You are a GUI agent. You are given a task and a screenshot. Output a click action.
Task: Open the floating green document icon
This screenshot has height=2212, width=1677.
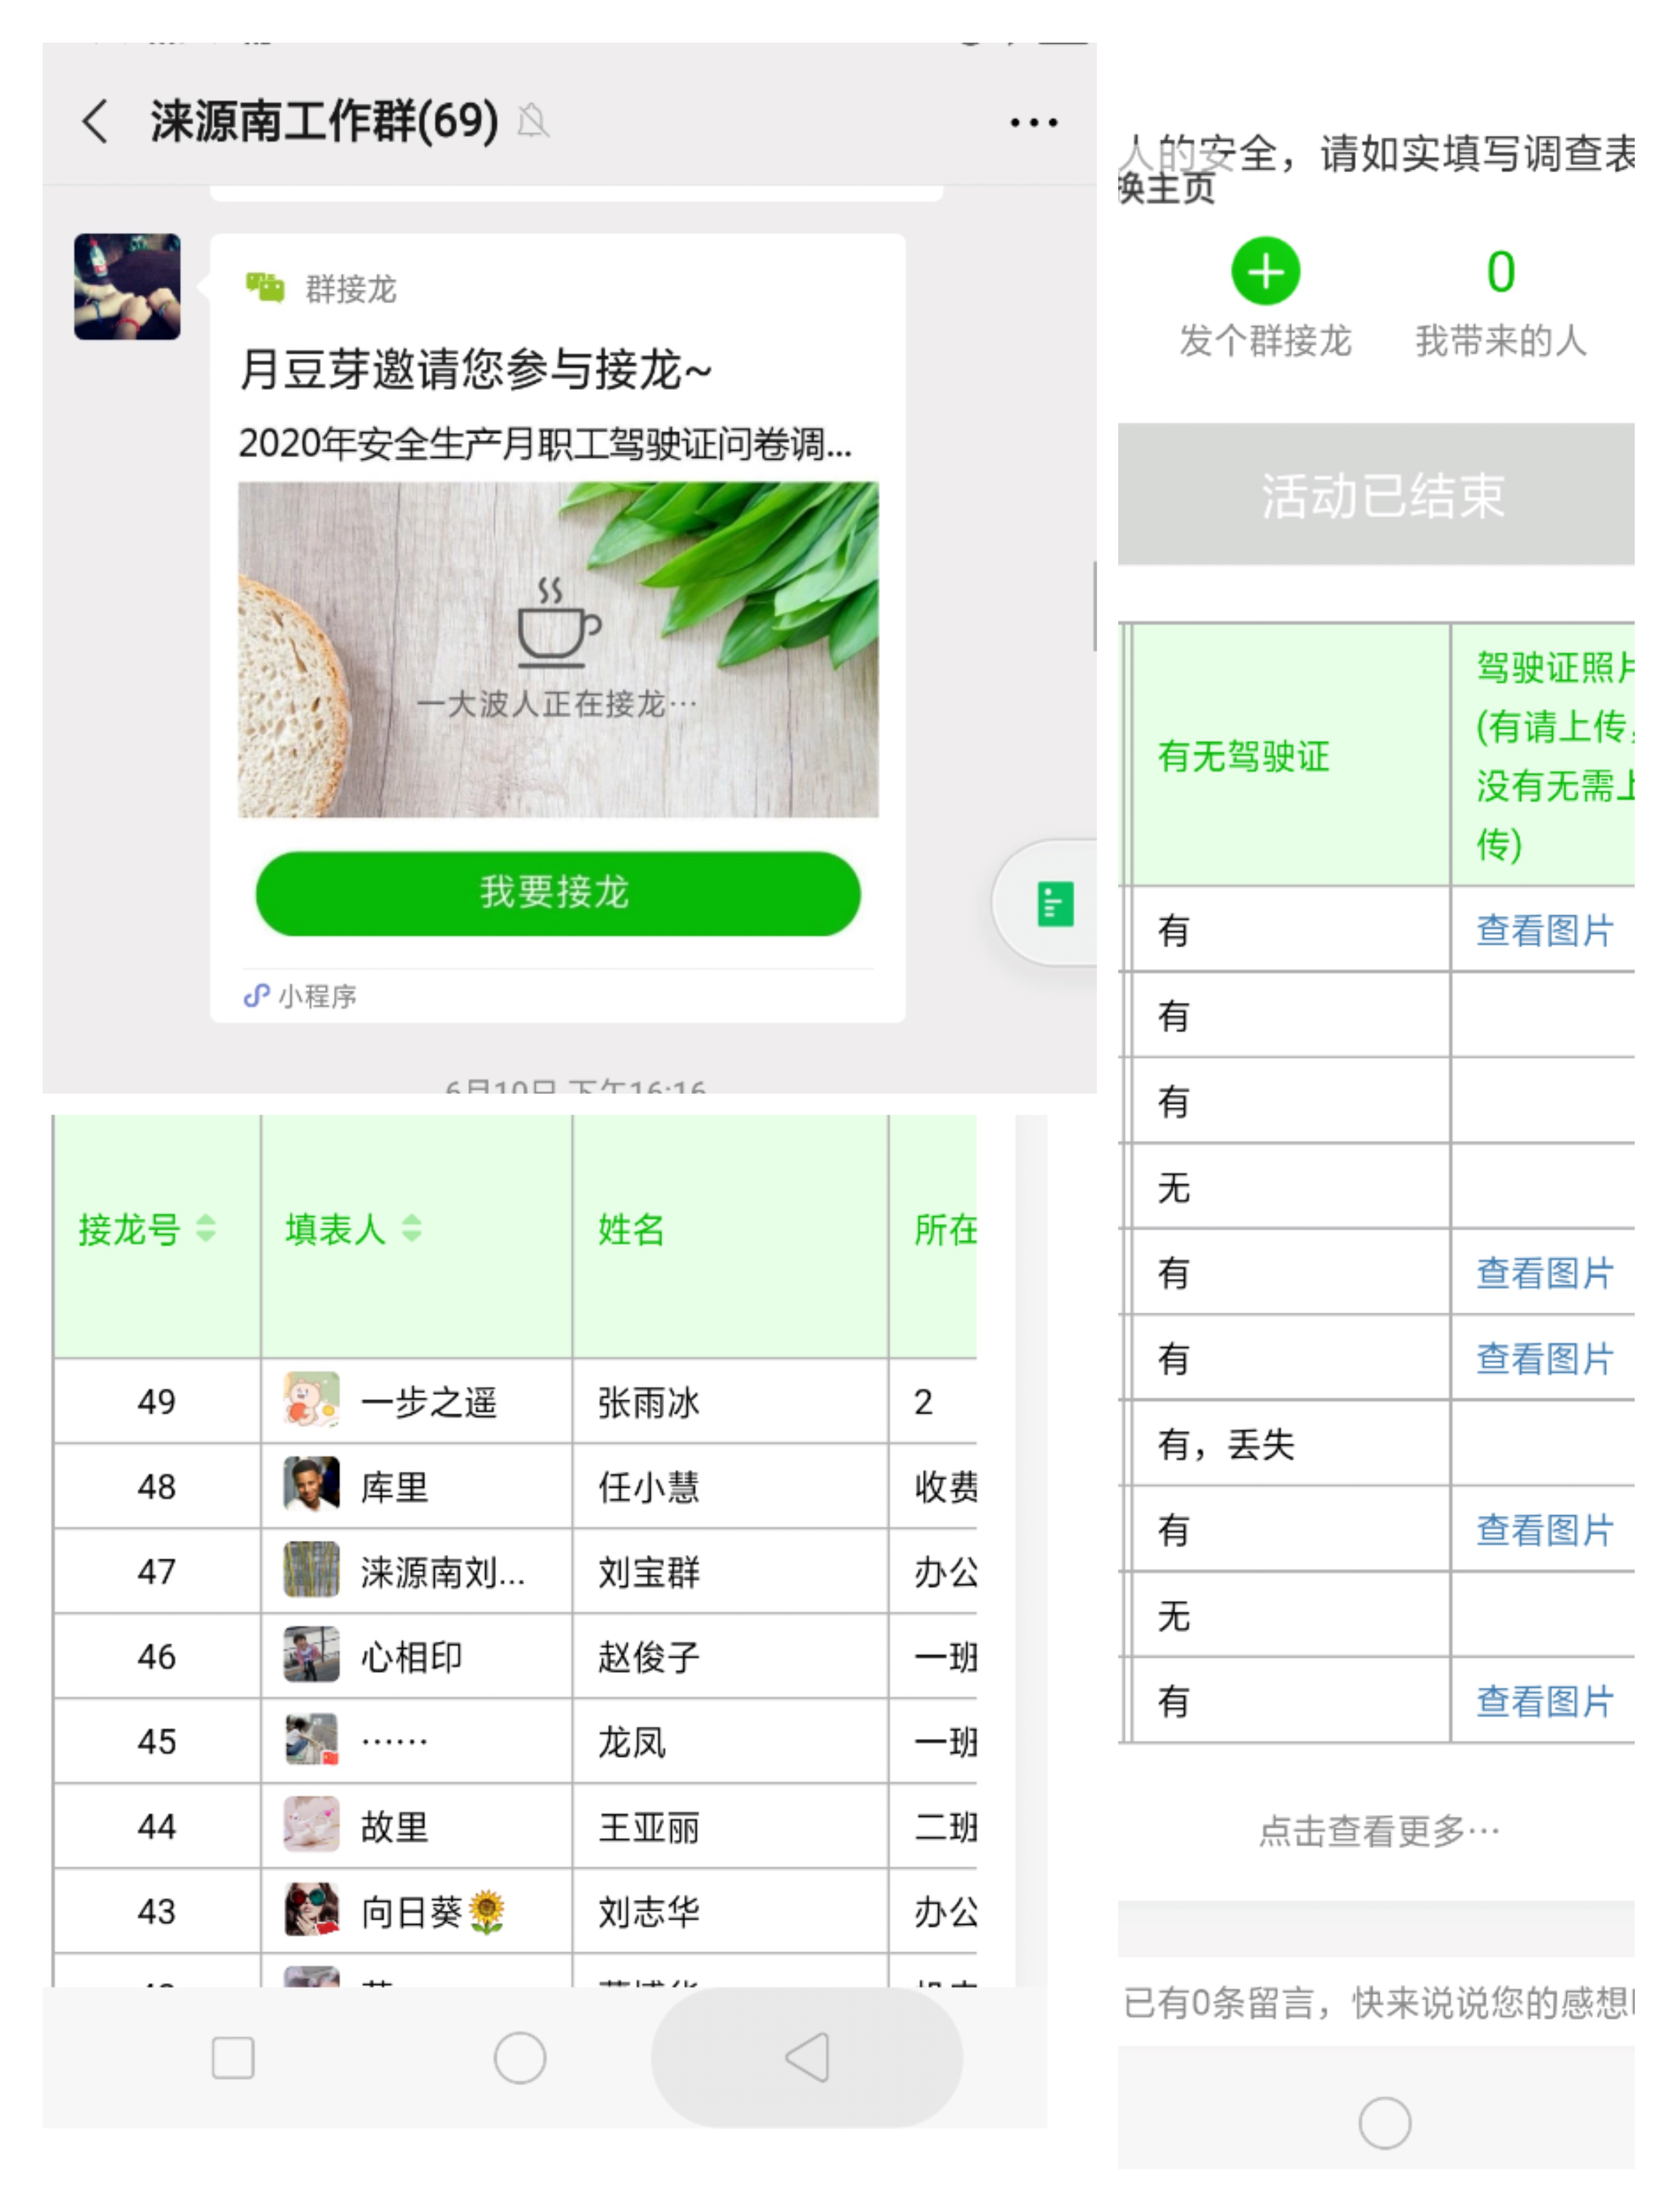coord(1055,903)
